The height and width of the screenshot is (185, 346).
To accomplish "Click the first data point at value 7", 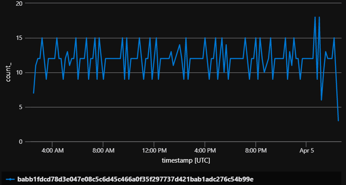I will [x=34, y=93].
